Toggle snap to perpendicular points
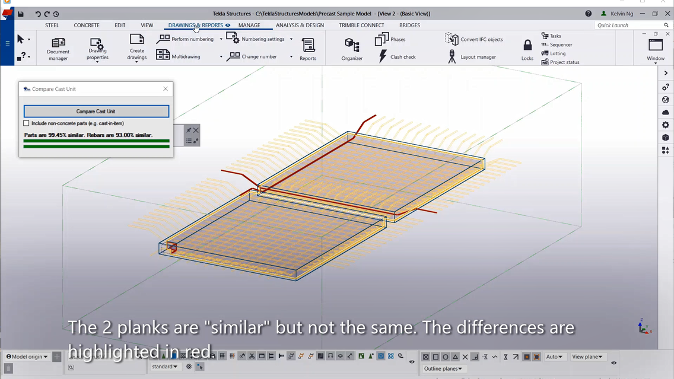Image resolution: width=674 pixels, height=379 pixels. point(475,356)
